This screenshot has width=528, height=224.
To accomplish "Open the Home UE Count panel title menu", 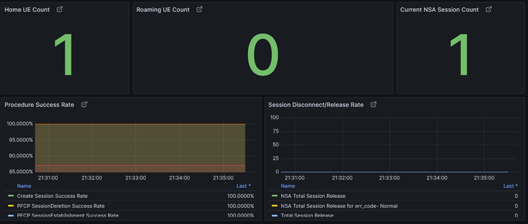I will [x=27, y=10].
